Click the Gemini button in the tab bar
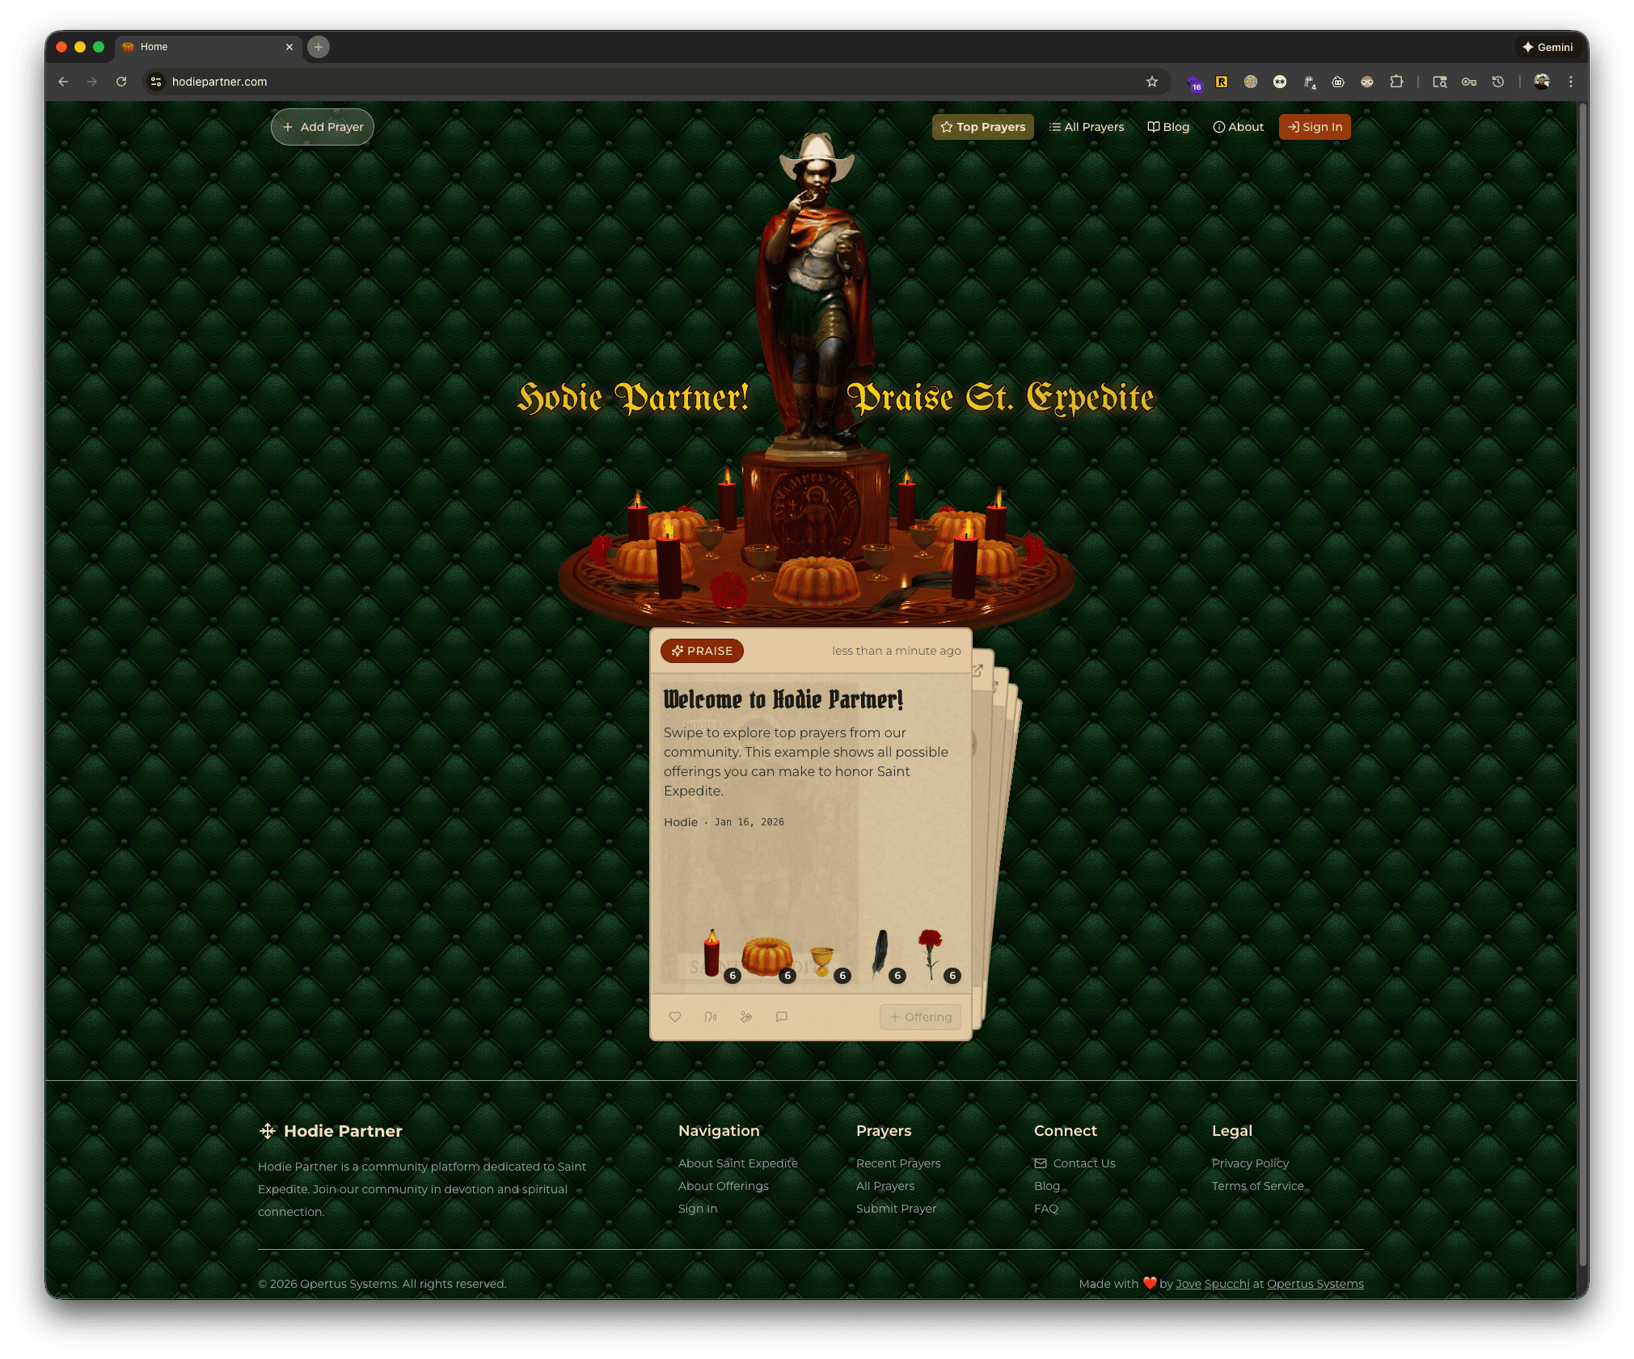This screenshot has width=1634, height=1359. tap(1547, 47)
